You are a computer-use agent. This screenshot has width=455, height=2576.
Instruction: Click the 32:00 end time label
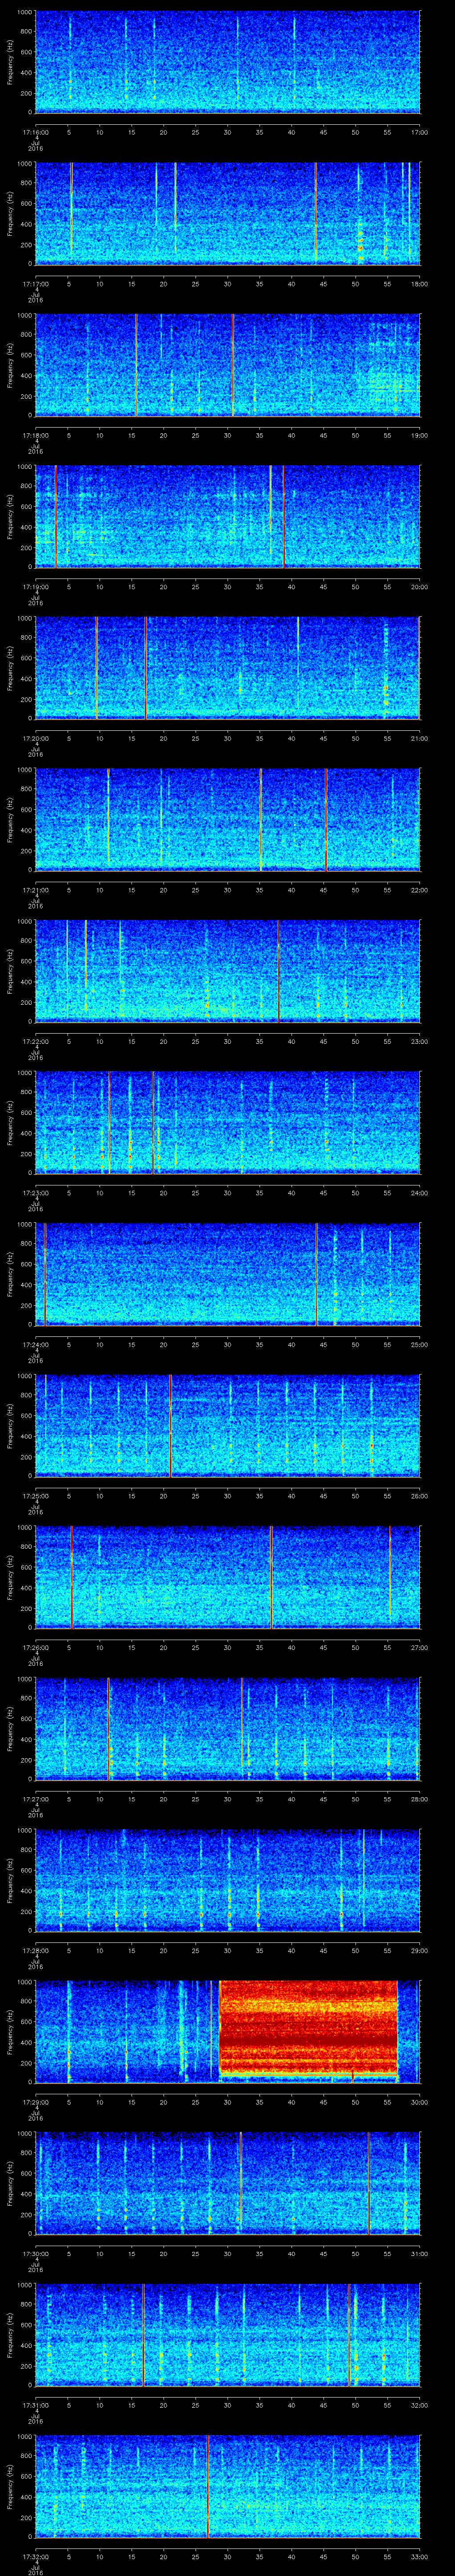(x=419, y=2405)
